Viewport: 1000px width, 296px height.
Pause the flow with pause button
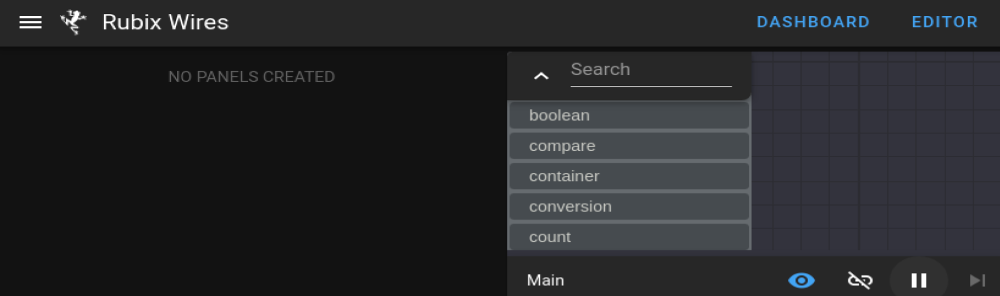tap(918, 280)
